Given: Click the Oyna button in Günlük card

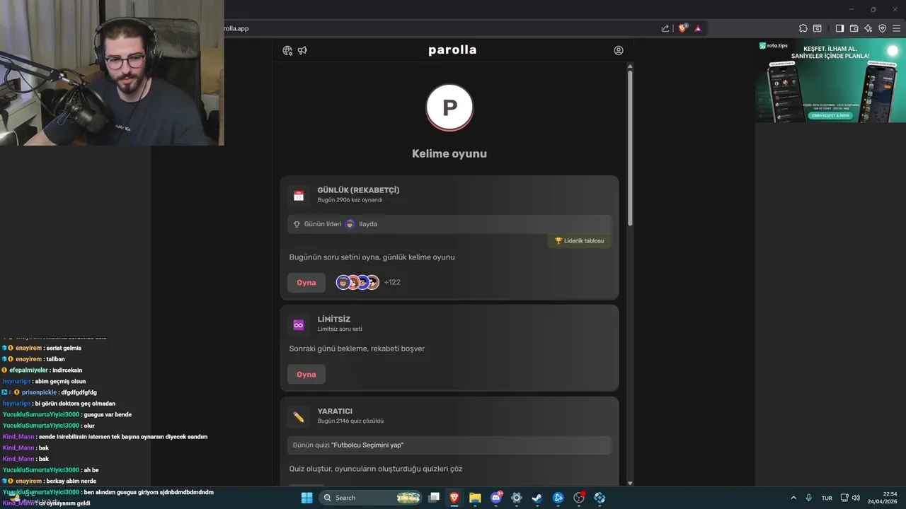Looking at the screenshot, I should click(x=306, y=282).
